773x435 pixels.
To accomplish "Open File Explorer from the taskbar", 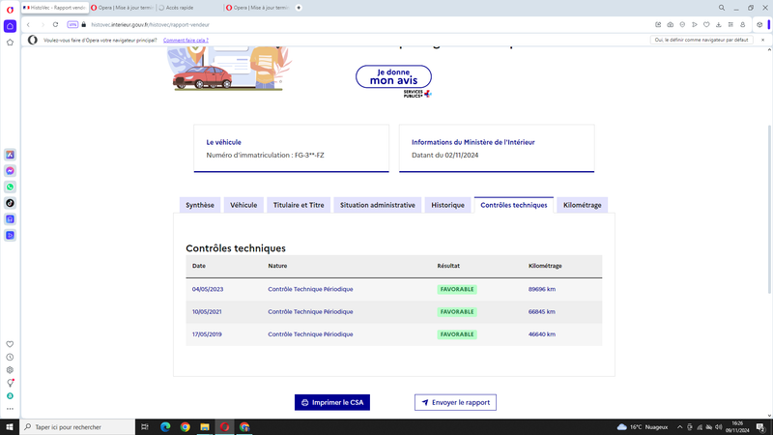I will click(x=205, y=427).
